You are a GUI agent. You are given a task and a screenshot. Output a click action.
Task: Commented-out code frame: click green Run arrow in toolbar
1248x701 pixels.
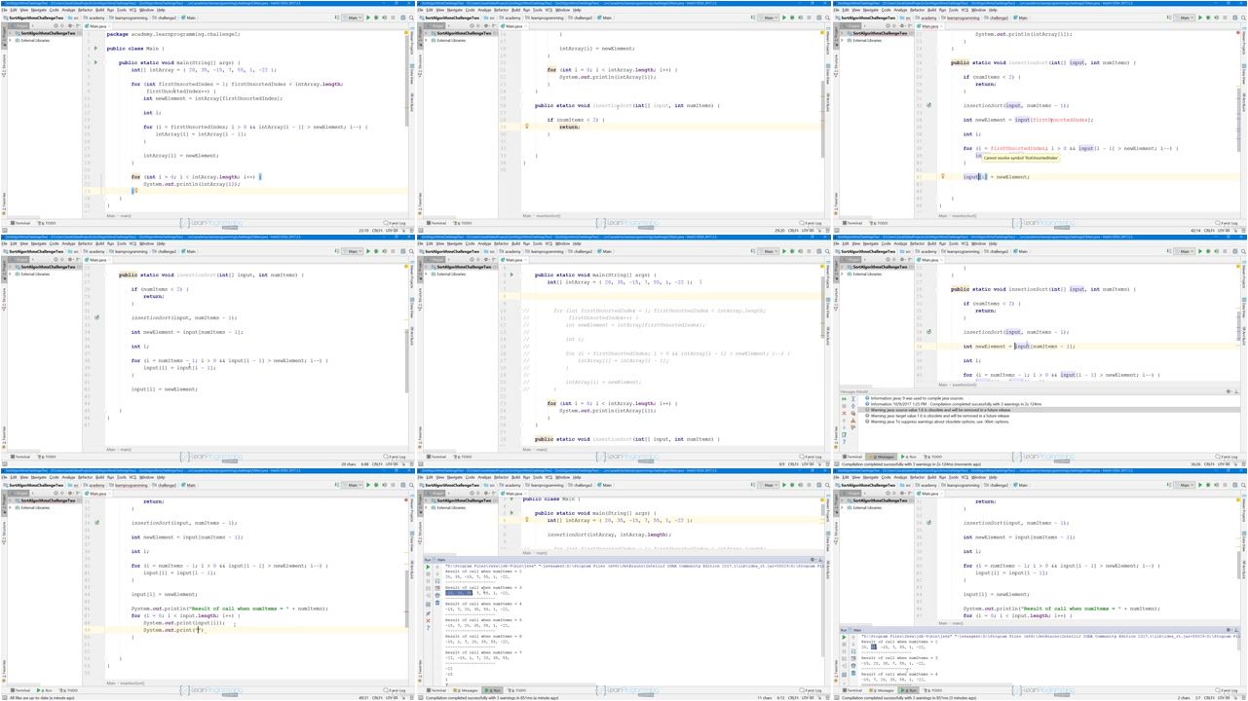click(x=784, y=251)
